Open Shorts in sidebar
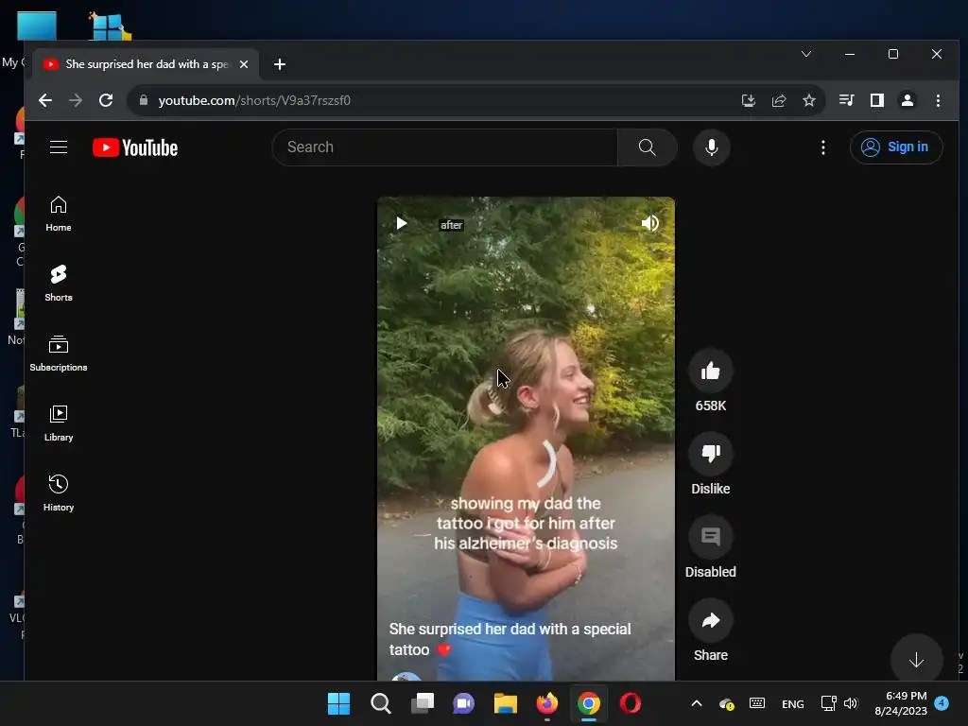The image size is (968, 726). click(59, 284)
